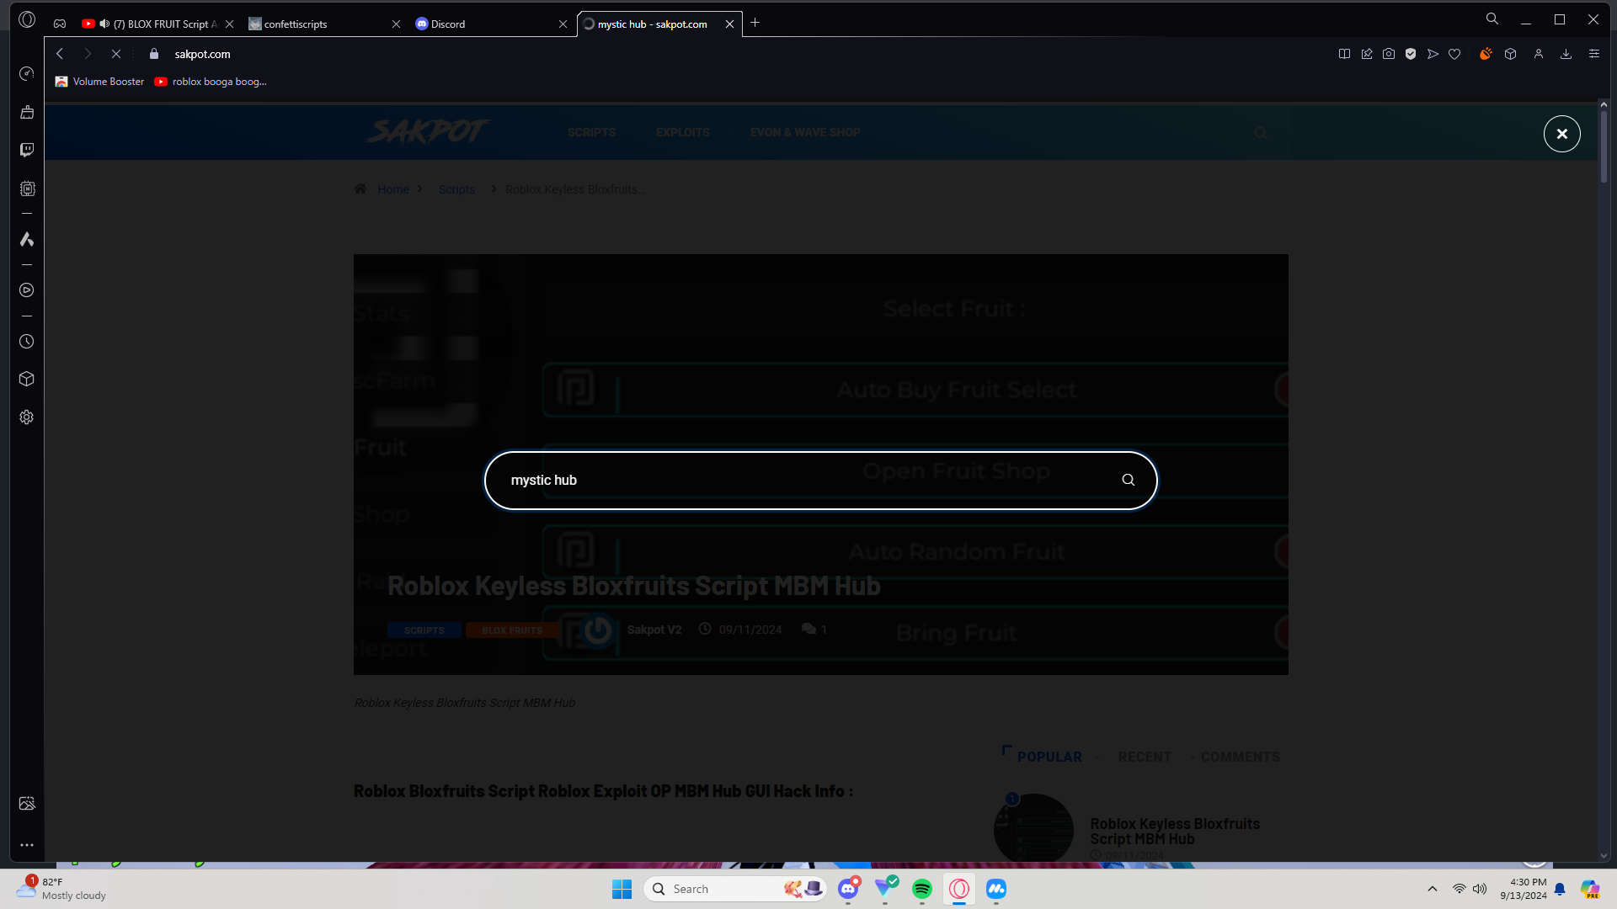Screen dimensions: 1617x909
Task: Click the Windows taskbar Search box
Action: [x=735, y=889]
